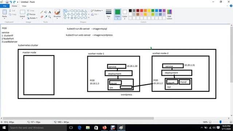Select the Color picker eyedropper tool

click(x=46, y=17)
